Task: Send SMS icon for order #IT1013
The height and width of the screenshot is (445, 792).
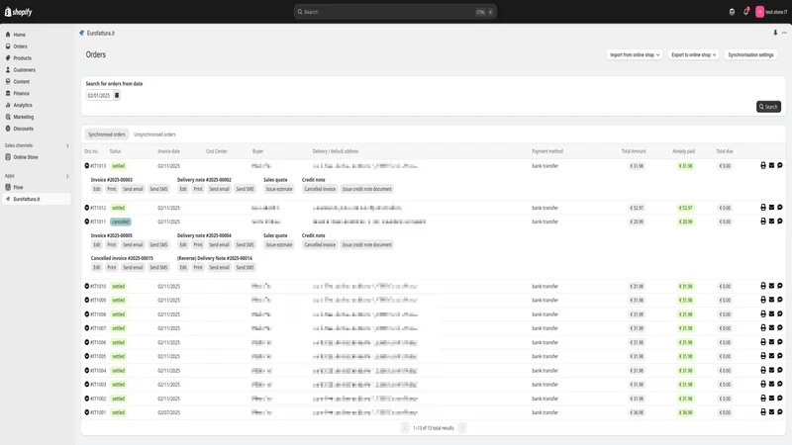Action: pyautogui.click(x=780, y=165)
